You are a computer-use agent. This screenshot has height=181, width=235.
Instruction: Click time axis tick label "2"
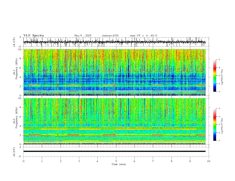coord(61,161)
